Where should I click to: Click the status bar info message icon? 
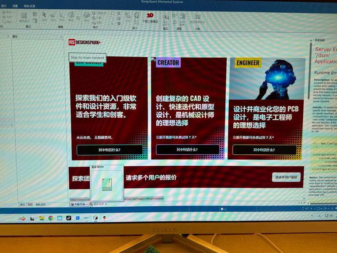pos(222,209)
